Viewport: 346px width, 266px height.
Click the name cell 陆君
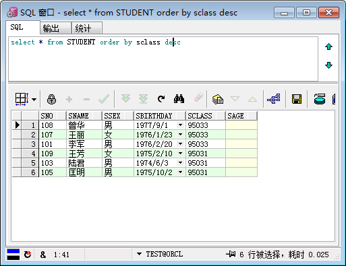point(84,163)
